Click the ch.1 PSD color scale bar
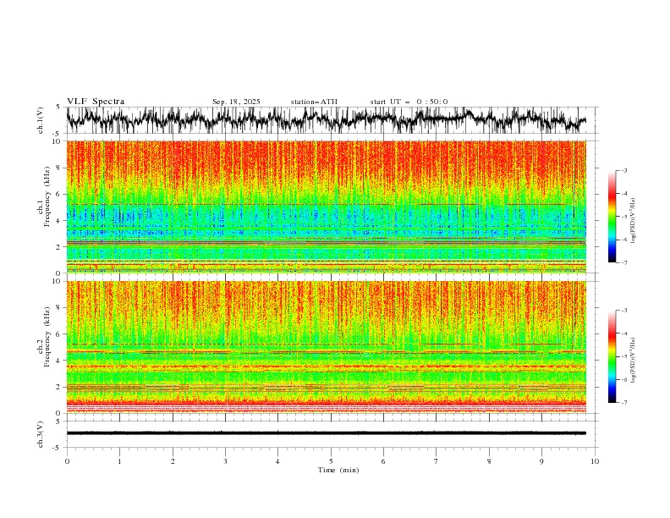Viewport: 670px width, 518px height. [x=612, y=217]
